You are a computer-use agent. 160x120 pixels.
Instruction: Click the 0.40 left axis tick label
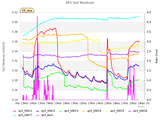tap(15, 22)
